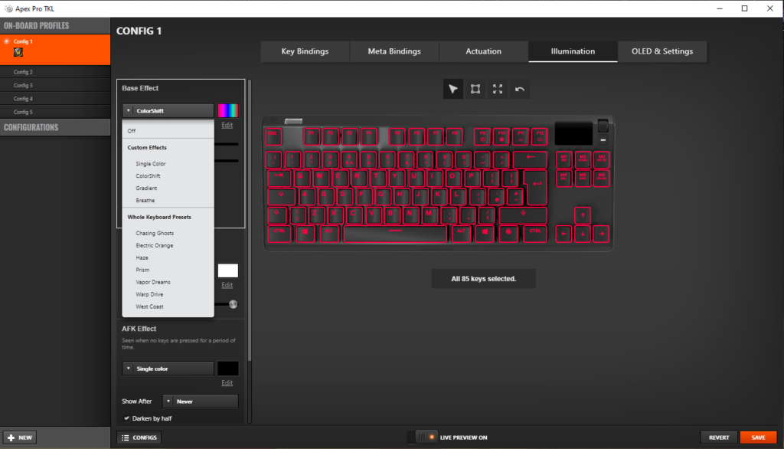Open the Configs list button
Image resolution: width=784 pixels, height=449 pixels.
(139, 438)
